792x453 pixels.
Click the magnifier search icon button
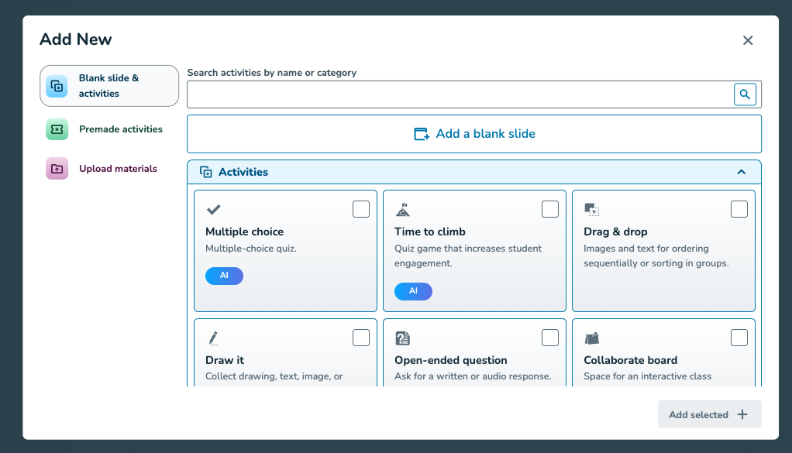745,94
